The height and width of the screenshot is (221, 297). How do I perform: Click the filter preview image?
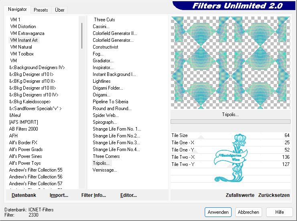point(230,63)
